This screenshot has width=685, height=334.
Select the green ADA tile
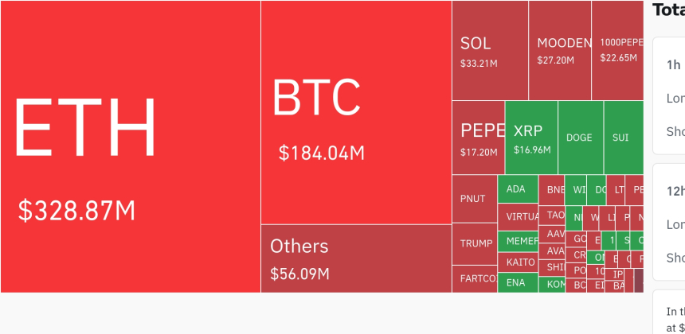tap(517, 189)
